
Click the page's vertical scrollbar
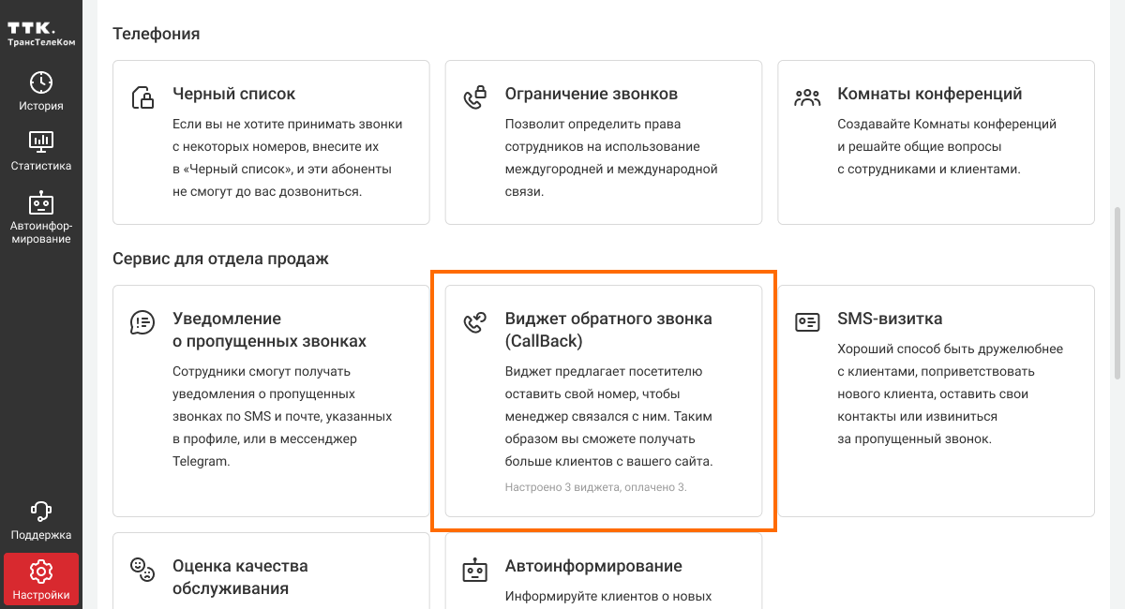[1117, 290]
